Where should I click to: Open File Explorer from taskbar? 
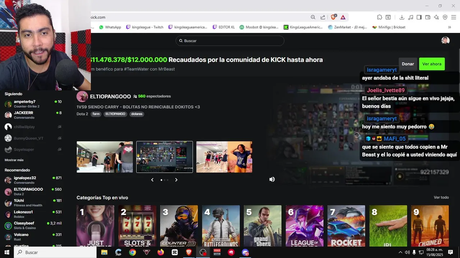point(104,252)
